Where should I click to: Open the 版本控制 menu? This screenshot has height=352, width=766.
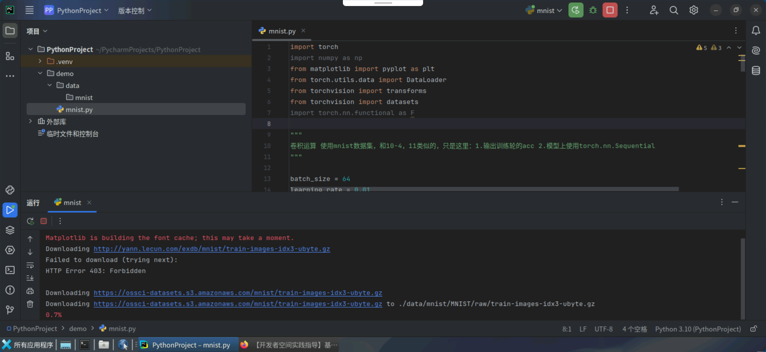[x=134, y=10]
